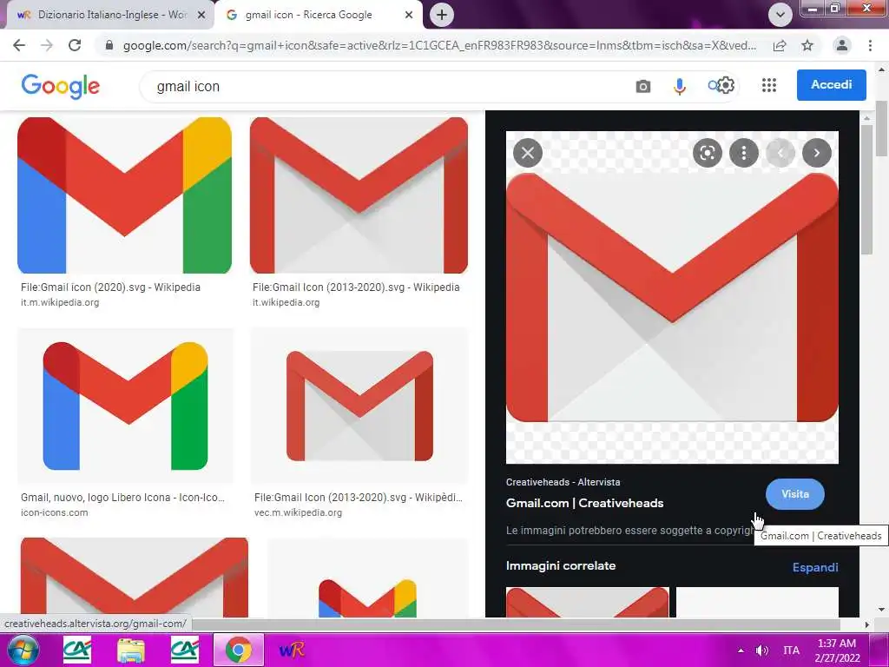This screenshot has height=667, width=889.
Task: Open the WordReference WR taskbar icon
Action: tap(292, 650)
